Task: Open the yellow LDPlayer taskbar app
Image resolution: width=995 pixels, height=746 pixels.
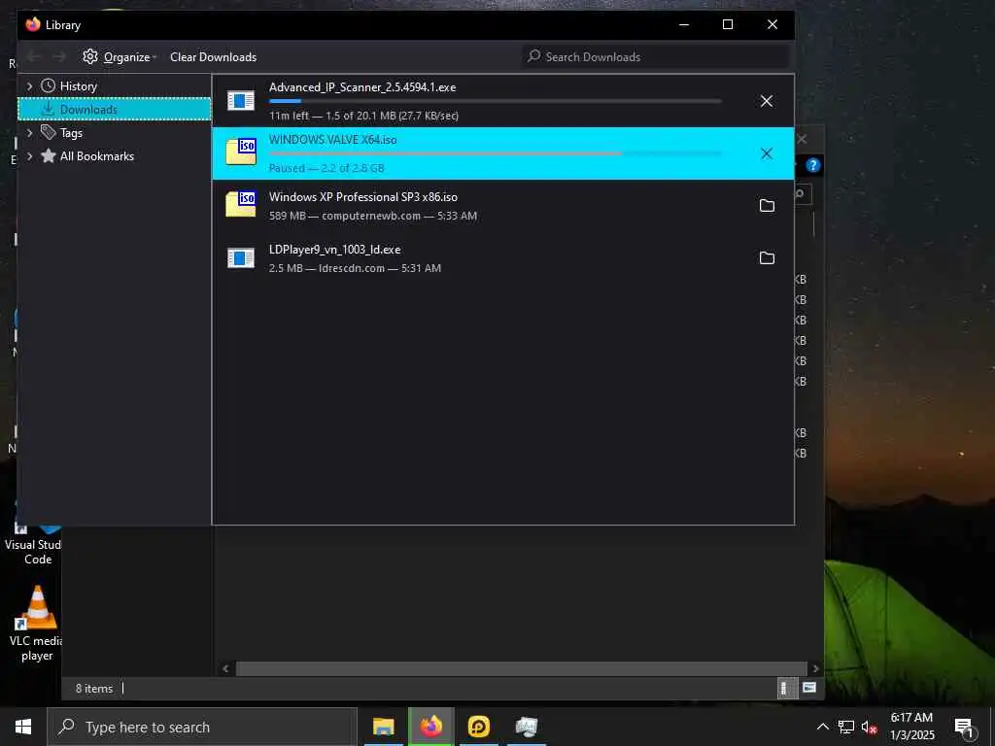Action: point(478,727)
